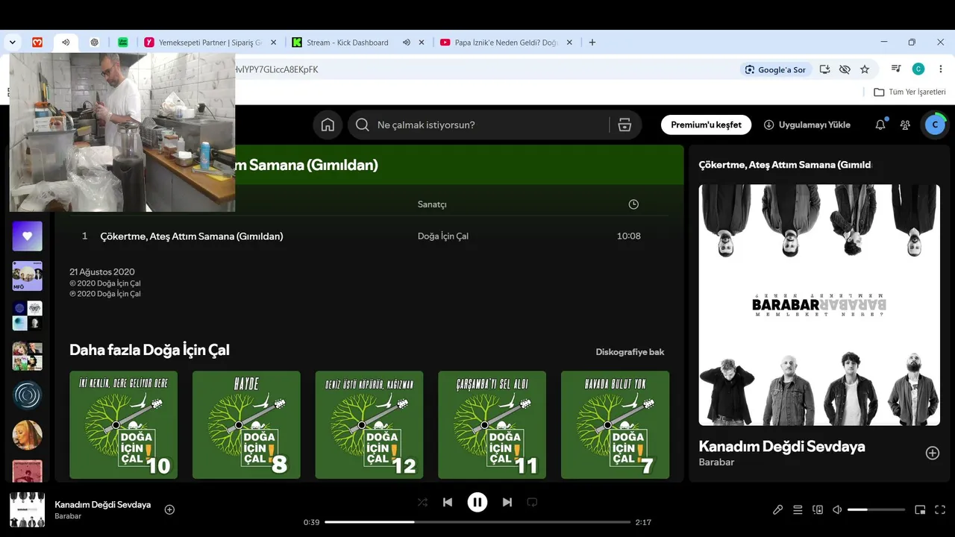Switch to the red Vivaldi pinned tab
Image resolution: width=955 pixels, height=537 pixels.
[37, 43]
